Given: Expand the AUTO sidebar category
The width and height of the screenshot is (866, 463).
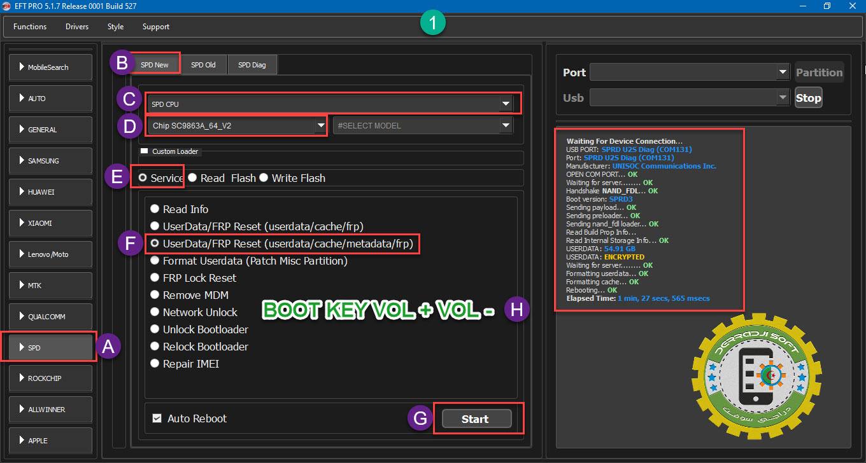Looking at the screenshot, I should 50,99.
